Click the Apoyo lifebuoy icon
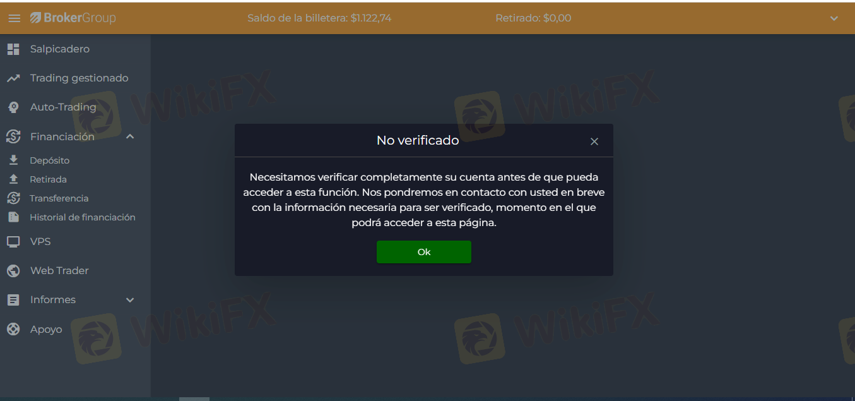The image size is (855, 401). (x=13, y=329)
